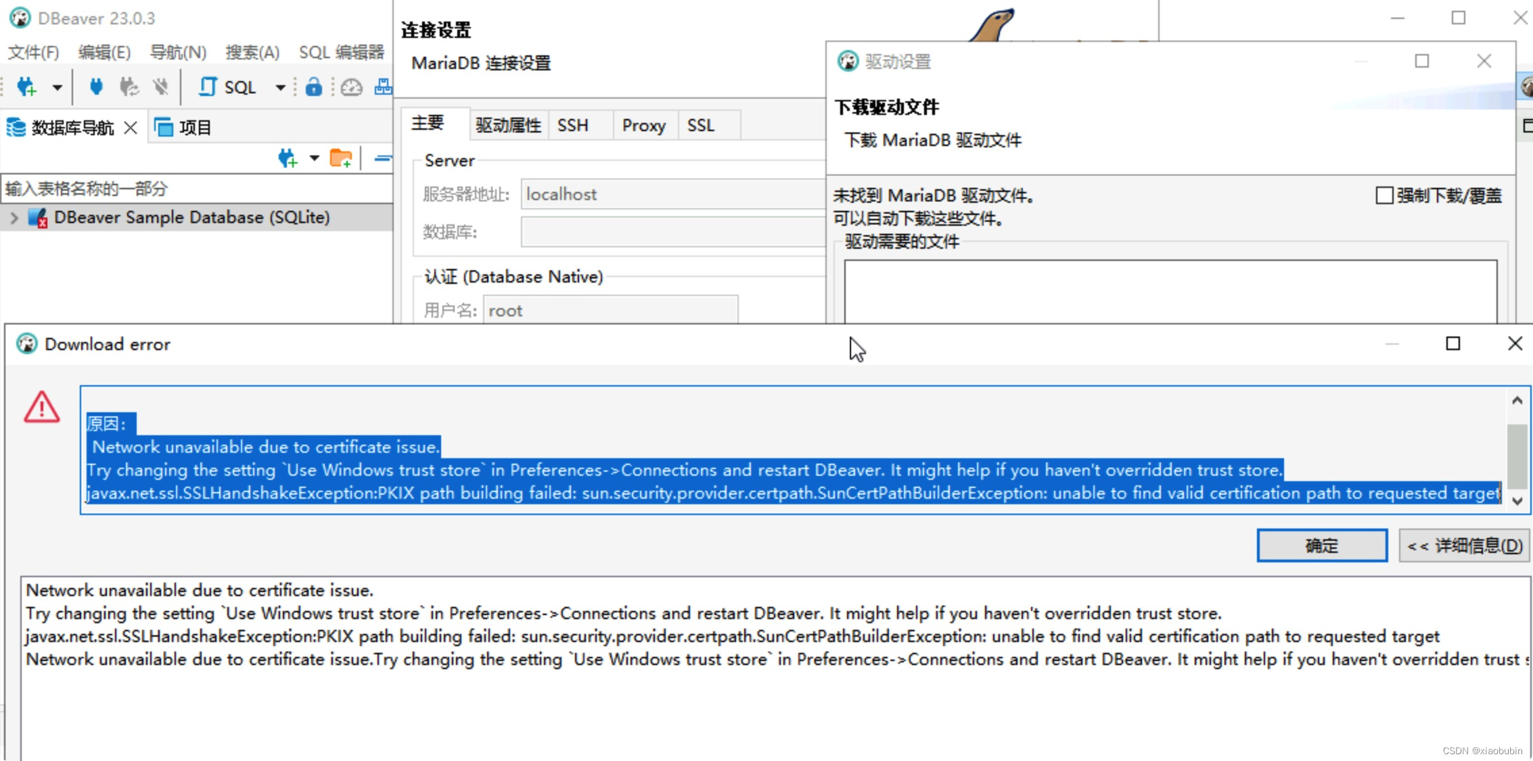1533x761 pixels.
Task: Expand DBeaver Sample Database tree node
Action: coord(14,218)
